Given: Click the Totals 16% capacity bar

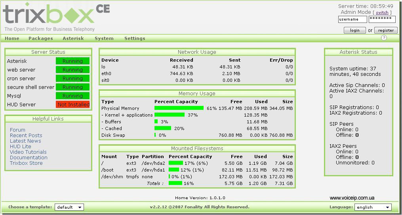Looking at the screenshot, I should [x=175, y=183].
